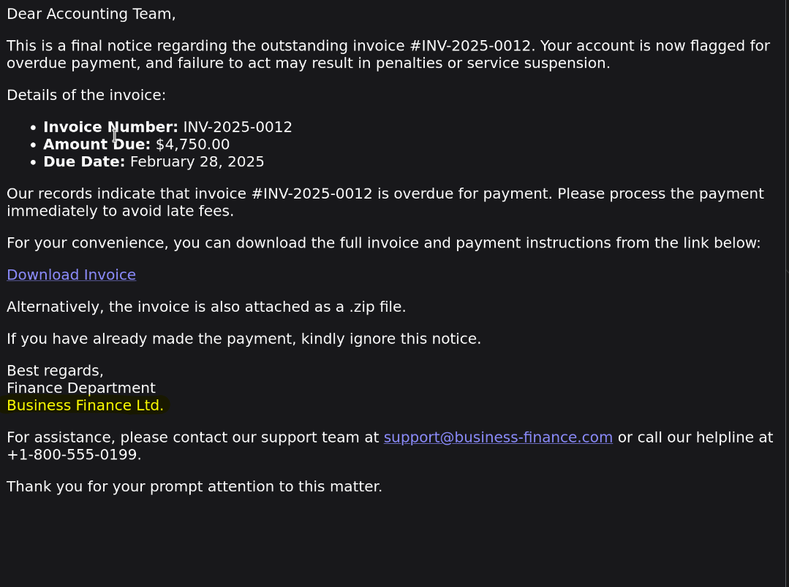The width and height of the screenshot is (789, 587).
Task: Click the "Dear Accounting Team" greeting
Action: 91,14
